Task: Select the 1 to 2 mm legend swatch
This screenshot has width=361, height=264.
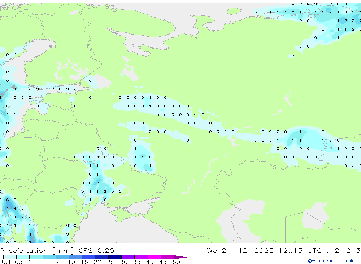Action: point(36,257)
